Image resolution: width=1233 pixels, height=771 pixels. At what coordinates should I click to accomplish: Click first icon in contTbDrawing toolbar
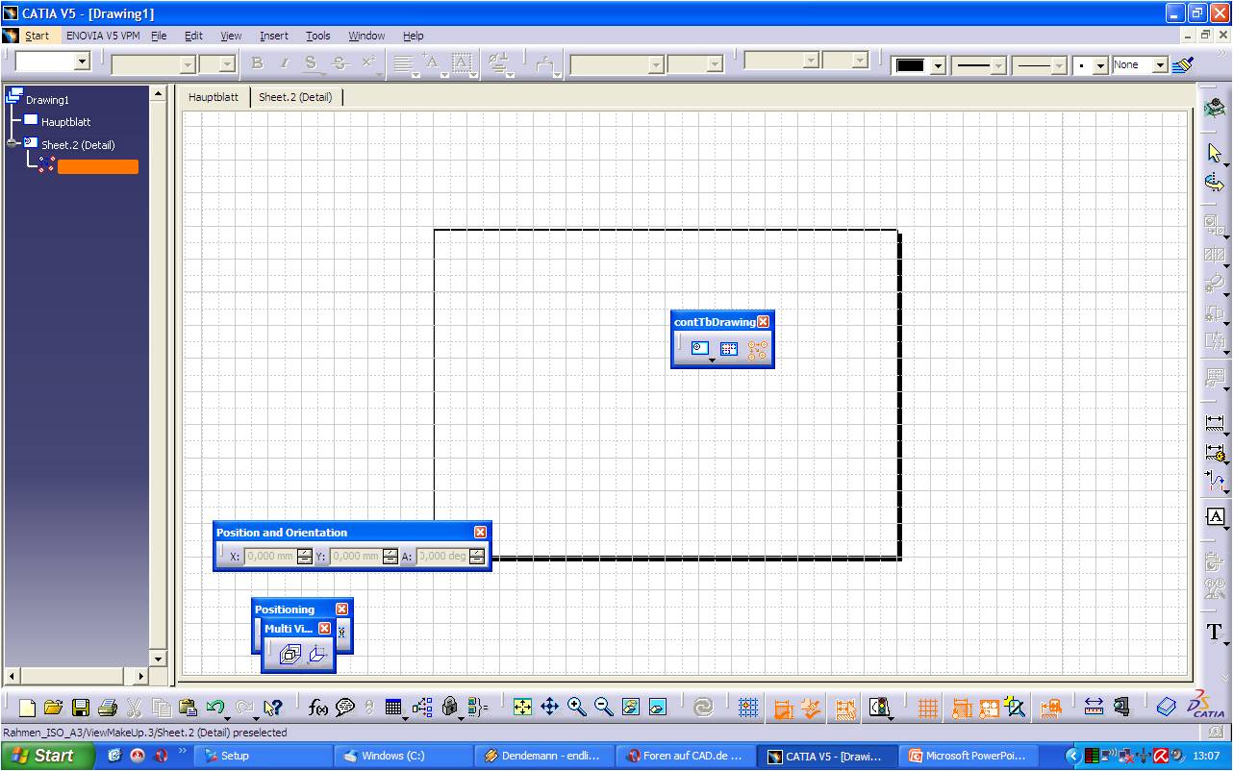(700, 349)
